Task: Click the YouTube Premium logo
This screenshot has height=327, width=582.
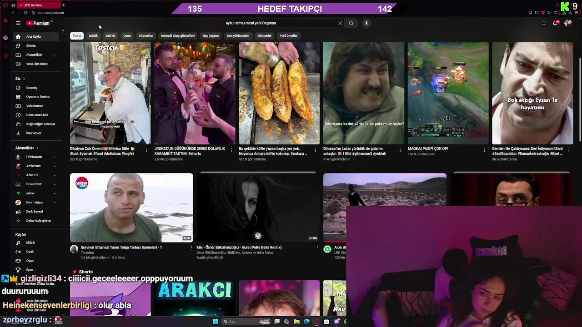Action: point(38,23)
